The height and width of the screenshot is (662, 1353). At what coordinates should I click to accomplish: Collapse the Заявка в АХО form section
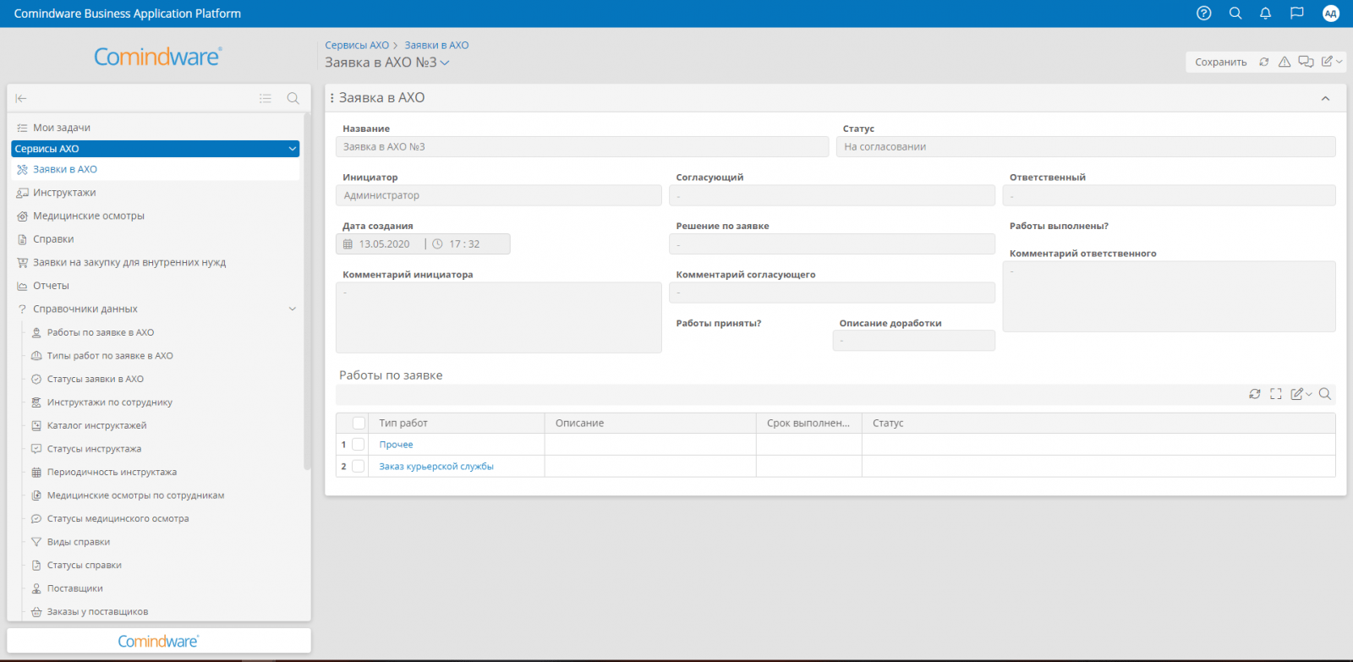[1325, 99]
